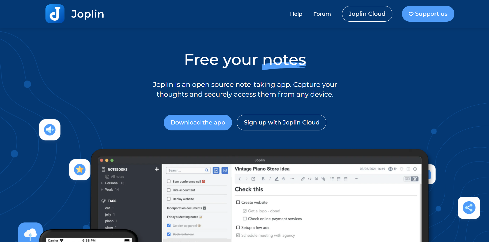Click Download the app button

pyautogui.click(x=198, y=122)
